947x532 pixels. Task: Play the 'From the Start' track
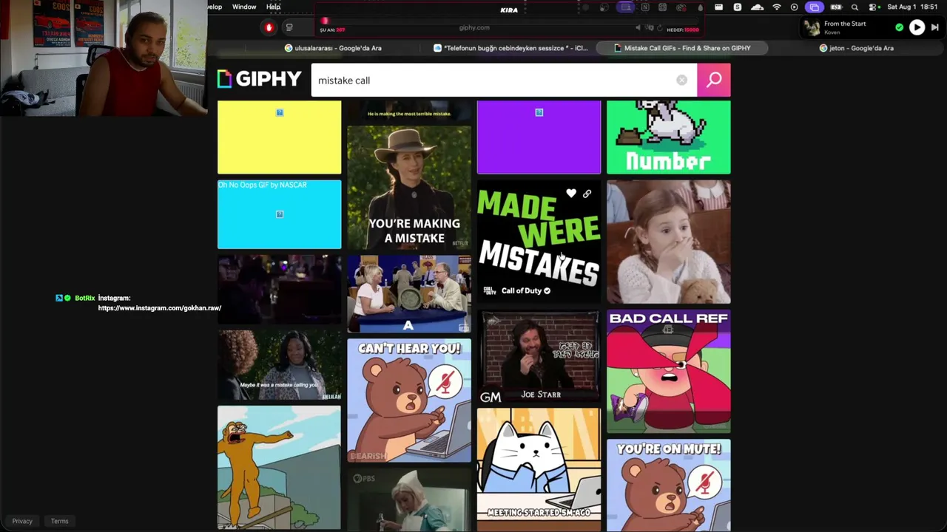click(917, 27)
